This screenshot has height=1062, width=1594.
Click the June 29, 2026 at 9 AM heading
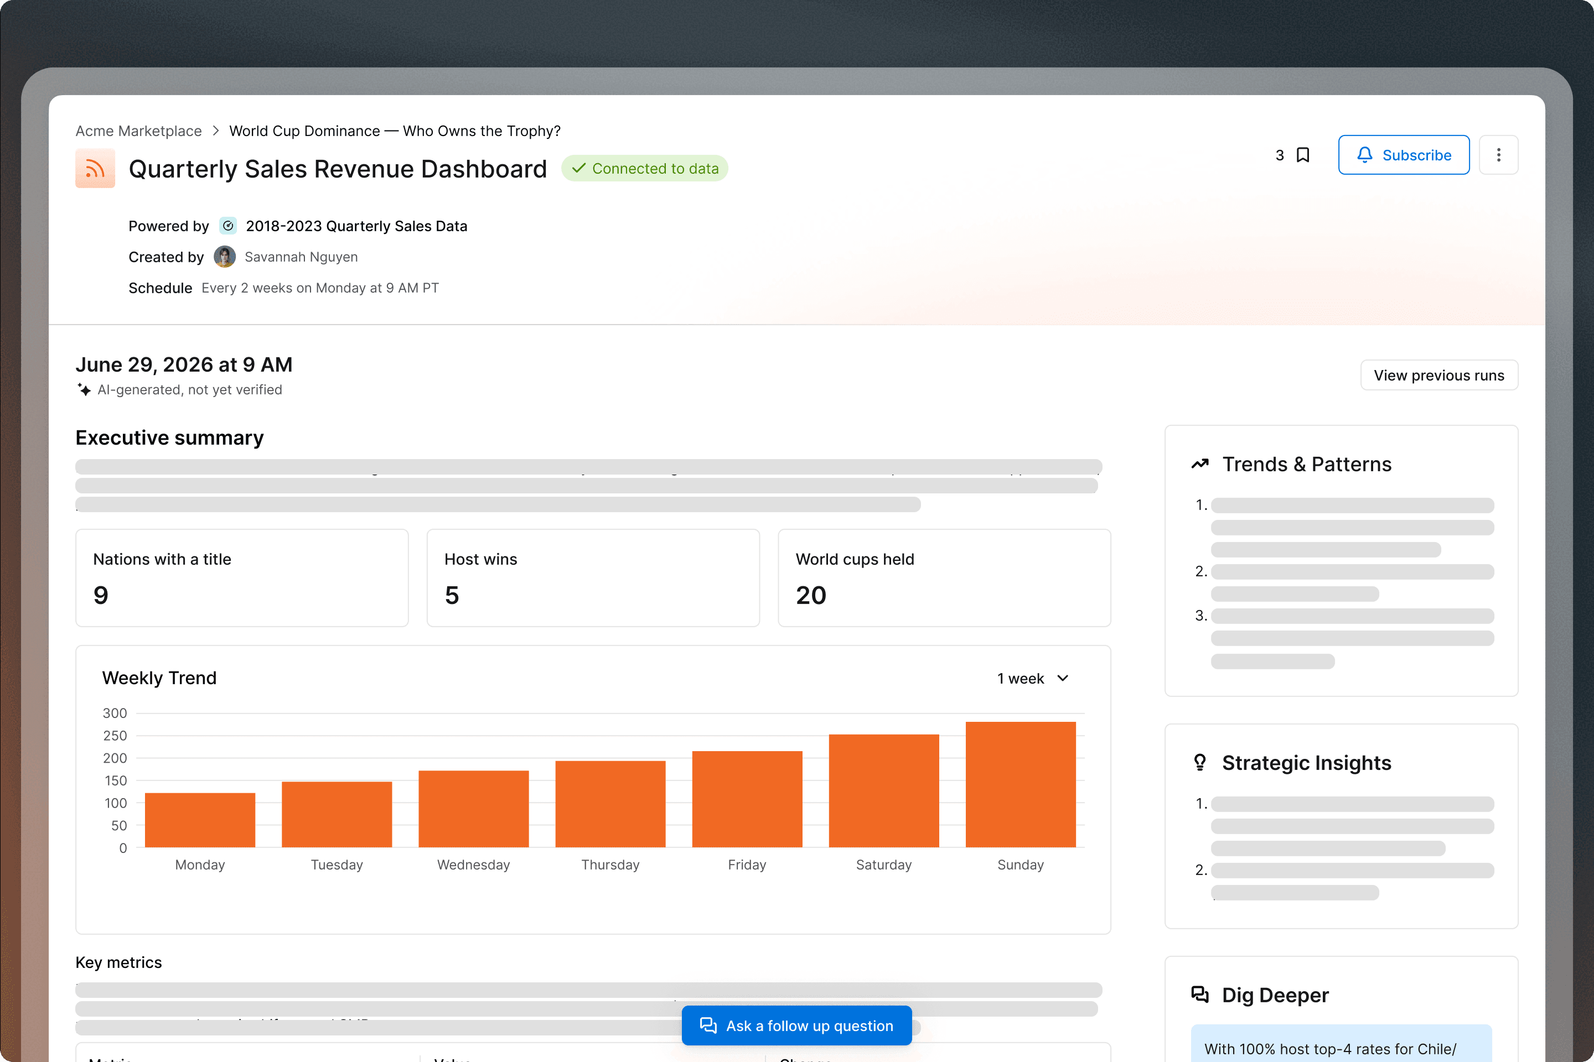point(184,365)
